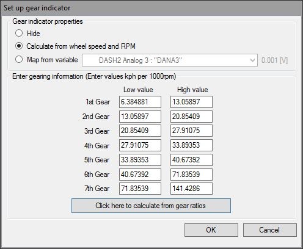Click the 4th Gear high value field
Viewport: 303px width, 249px height.
191,145
